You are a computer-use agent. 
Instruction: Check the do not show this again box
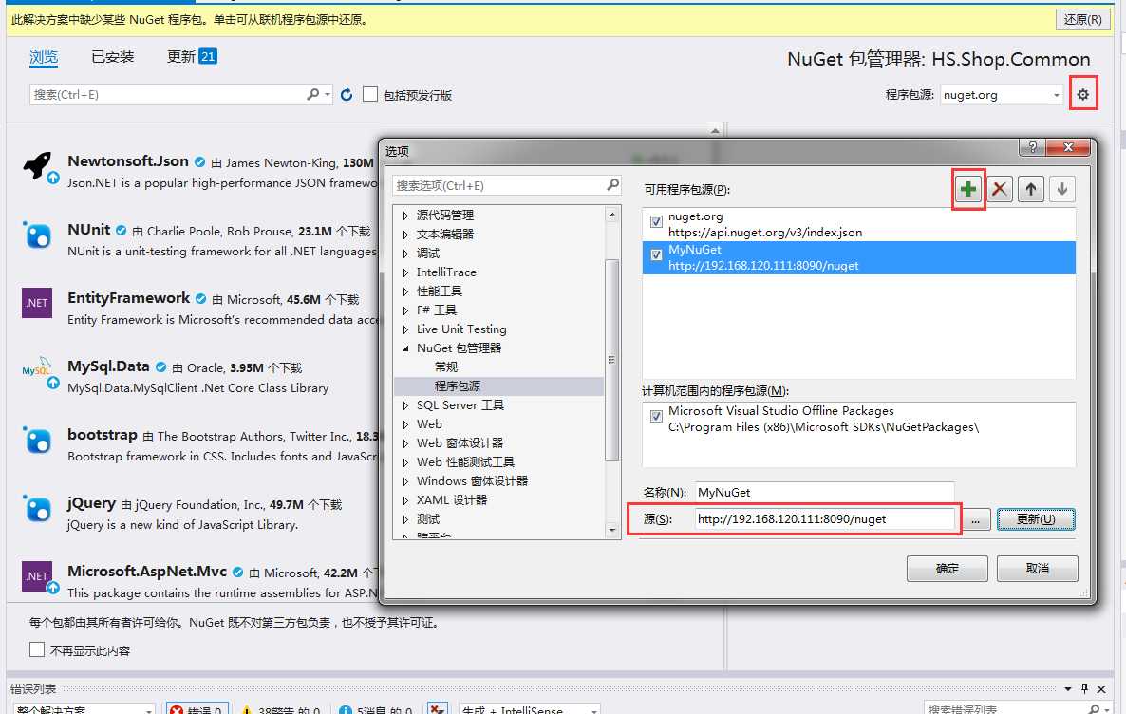[x=37, y=649]
